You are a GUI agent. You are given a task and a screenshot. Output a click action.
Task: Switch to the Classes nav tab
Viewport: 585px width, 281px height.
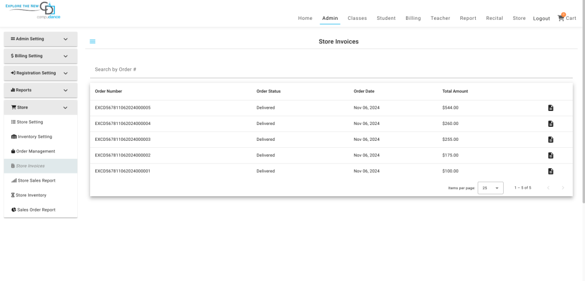(x=357, y=18)
